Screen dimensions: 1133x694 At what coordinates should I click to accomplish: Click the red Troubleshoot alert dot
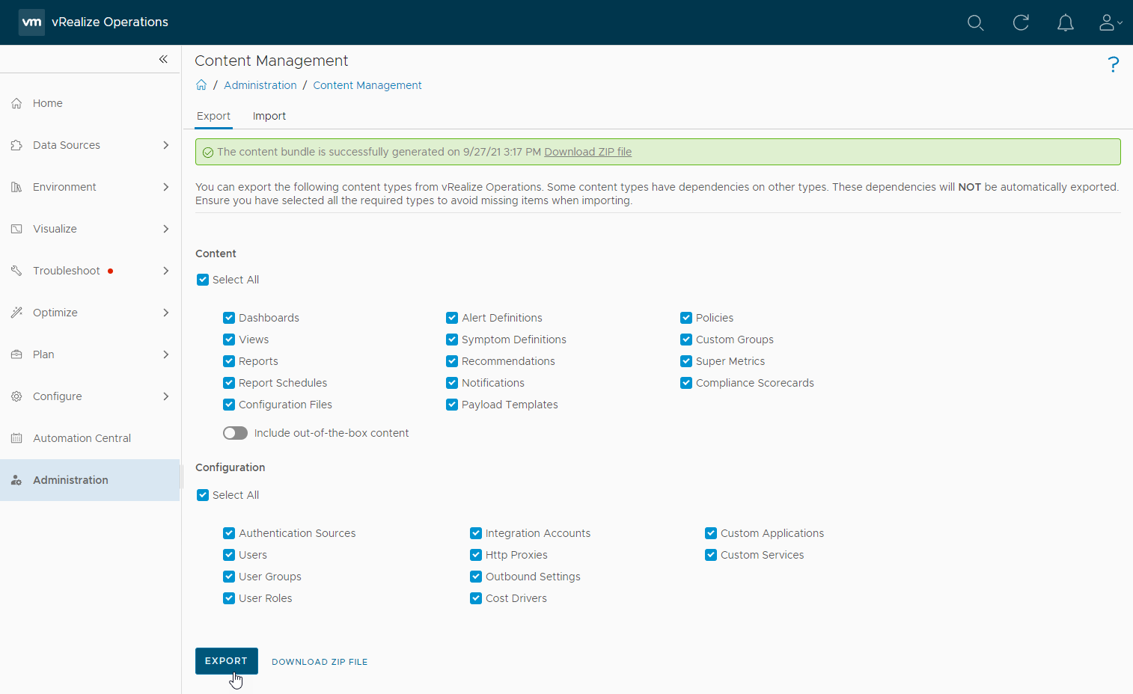tap(110, 271)
